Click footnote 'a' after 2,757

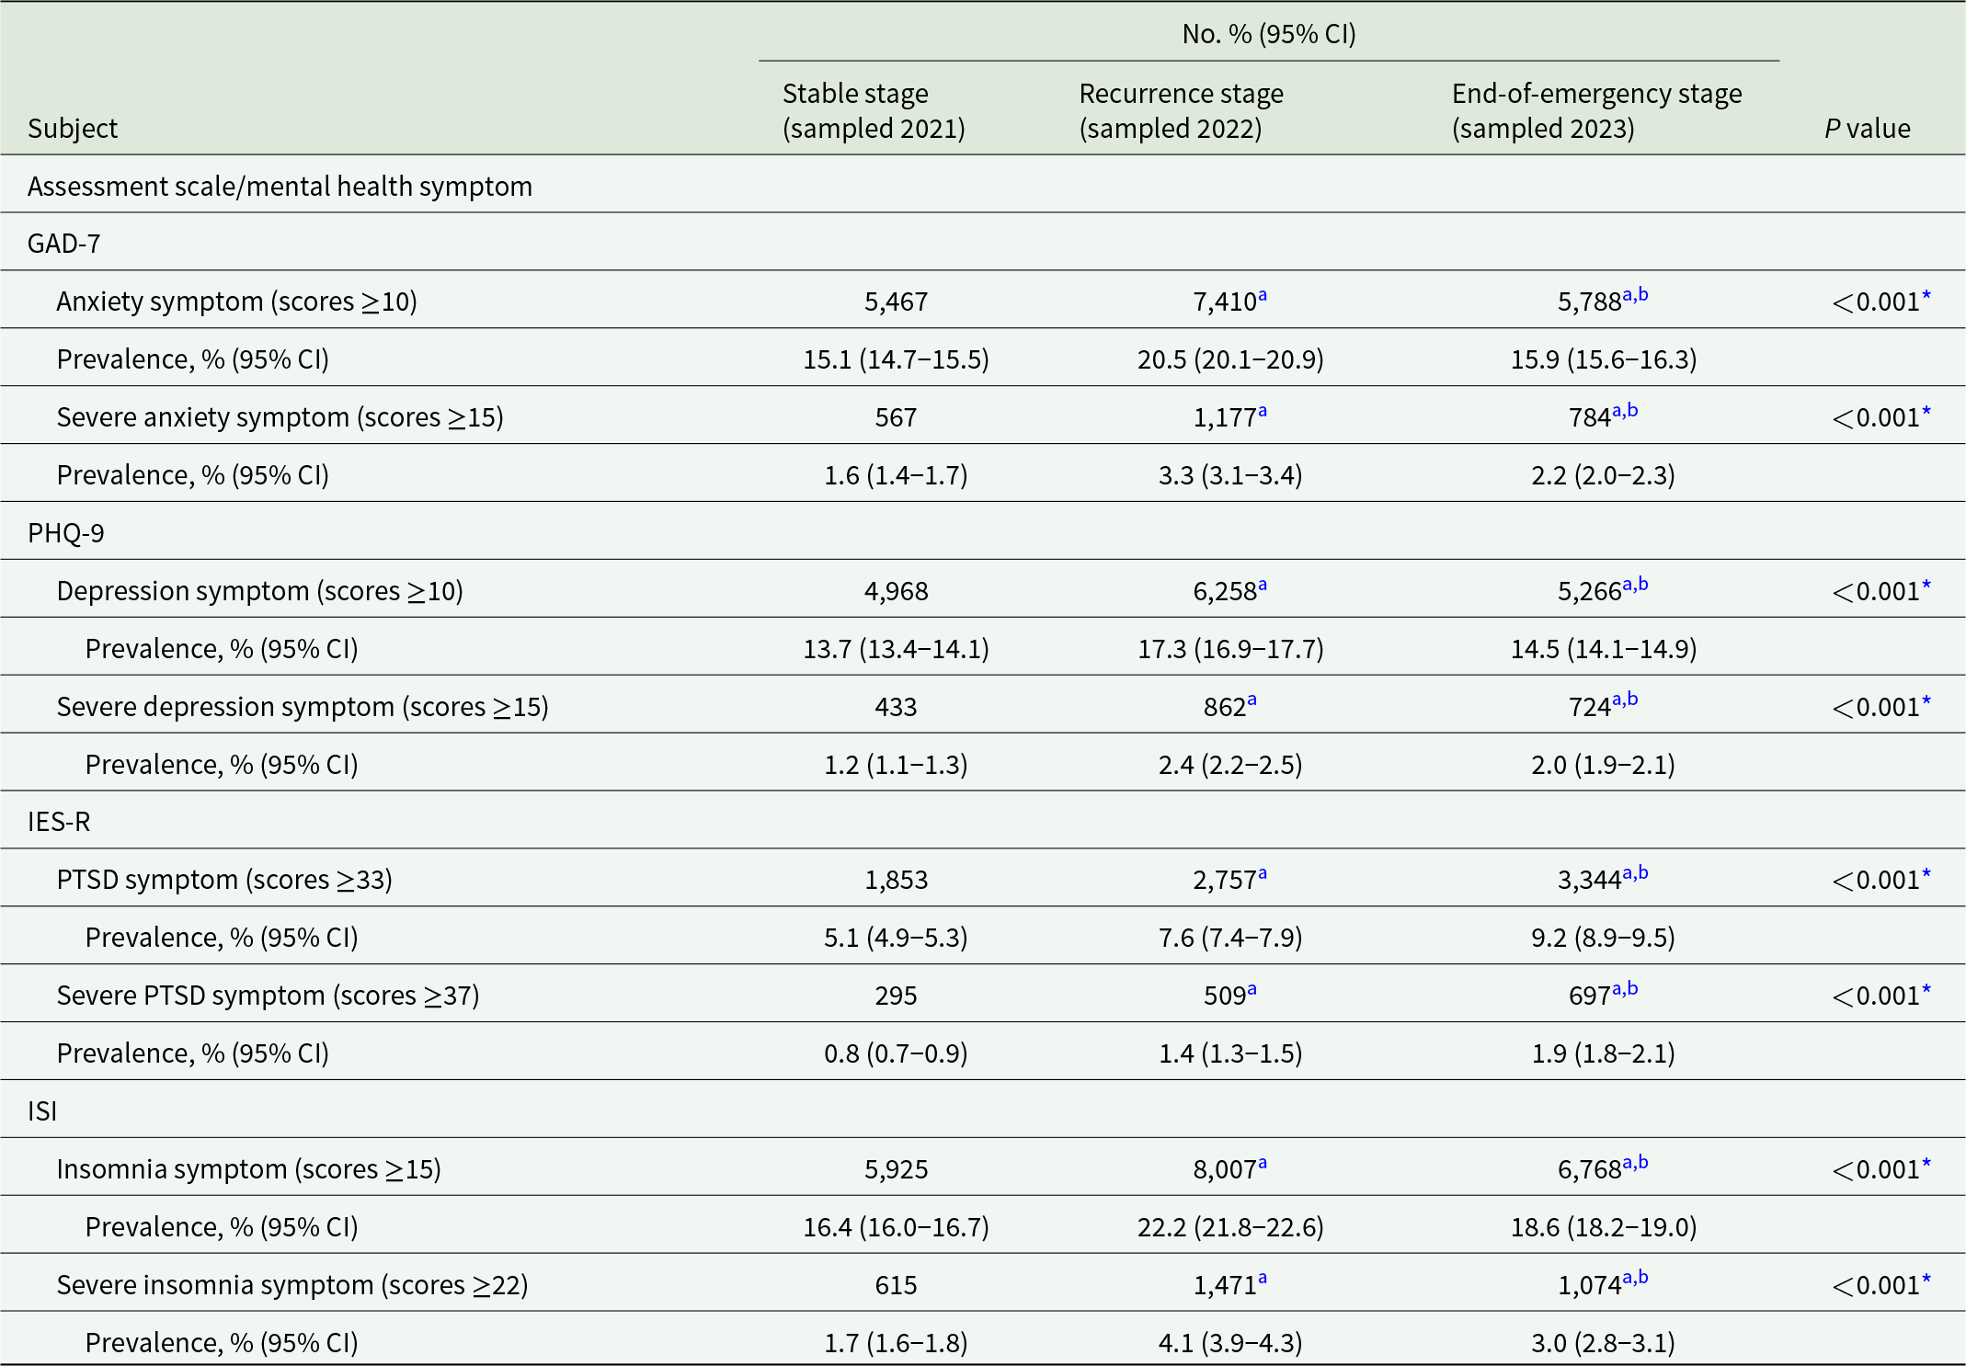1263,874
